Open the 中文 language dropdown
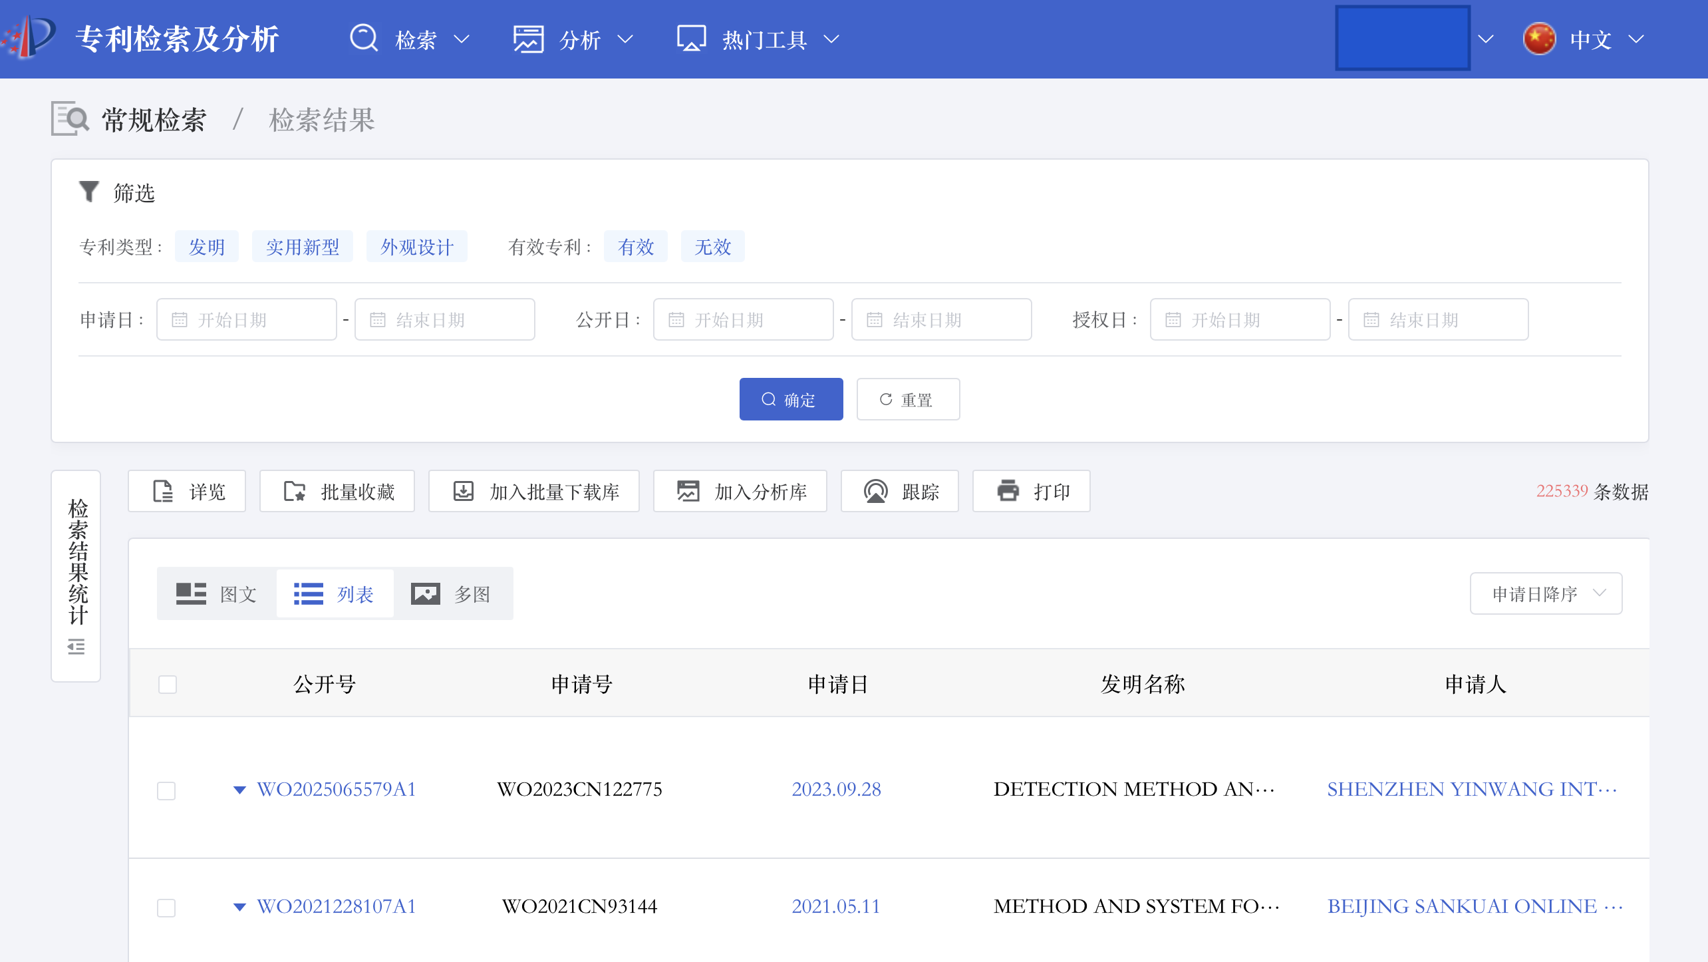 tap(1584, 39)
